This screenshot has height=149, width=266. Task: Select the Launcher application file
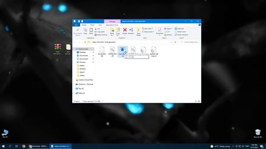pos(122,51)
